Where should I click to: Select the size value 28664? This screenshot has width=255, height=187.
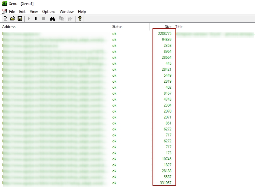pos(167,58)
